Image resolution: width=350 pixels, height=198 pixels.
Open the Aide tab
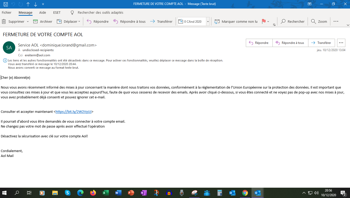point(43,12)
